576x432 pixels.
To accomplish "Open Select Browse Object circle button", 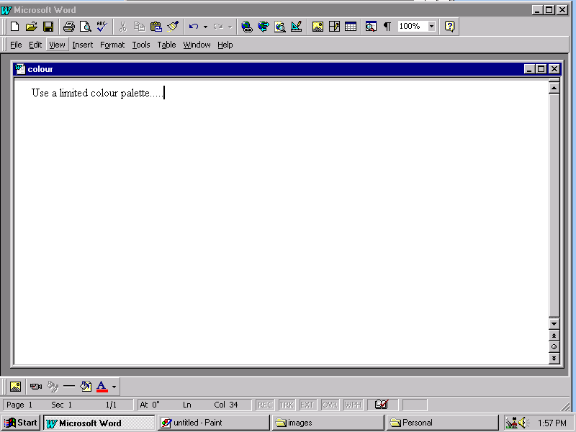I will 554,347.
